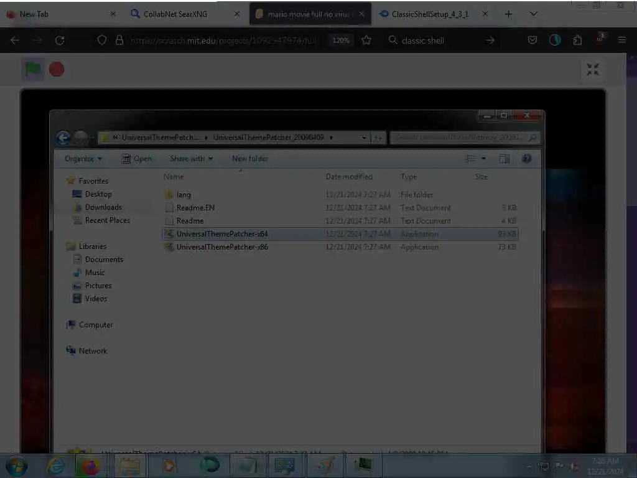The height and width of the screenshot is (478, 637).
Task: Expand arrow after UniversalThemePatcher_20090409 breadcrumb
Action: pos(331,138)
